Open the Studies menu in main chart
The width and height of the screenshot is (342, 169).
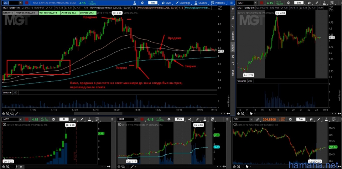point(201,3)
